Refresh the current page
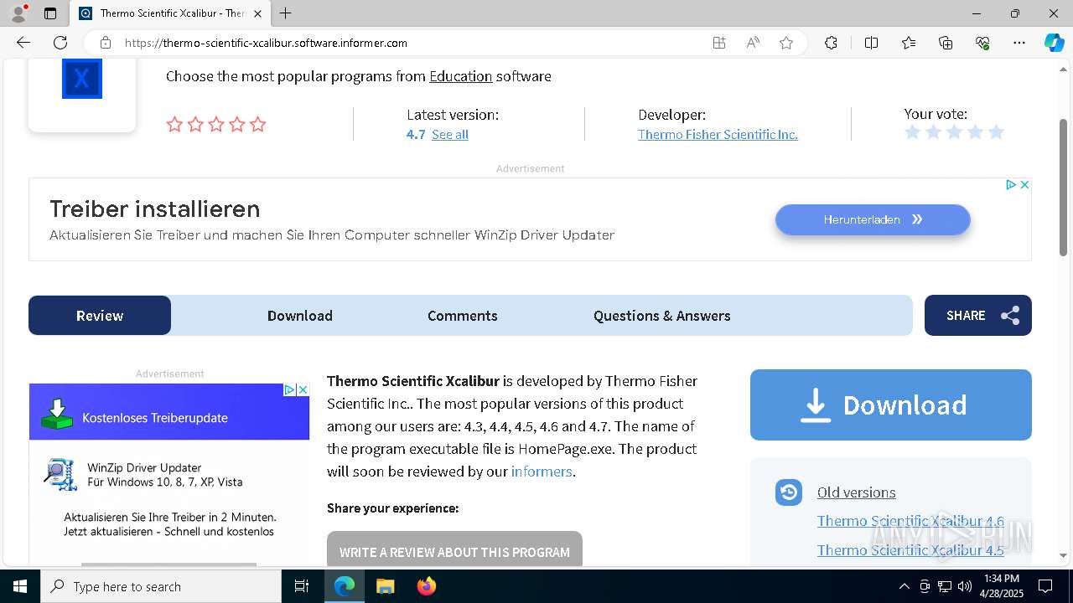The image size is (1073, 603). tap(60, 43)
